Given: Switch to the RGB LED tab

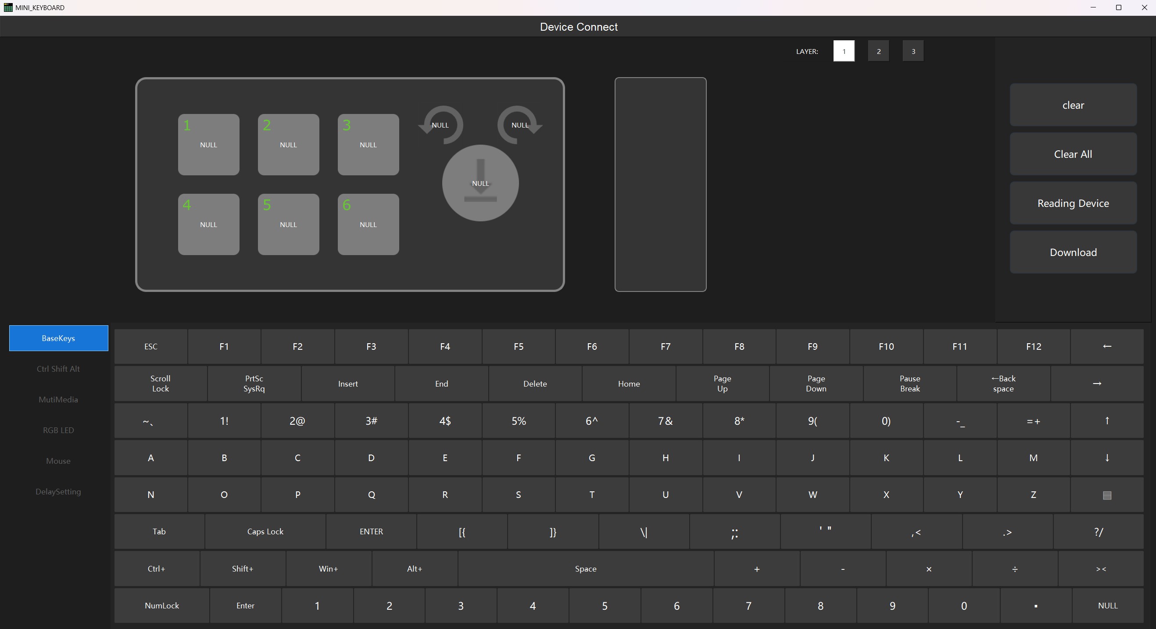Looking at the screenshot, I should pos(58,430).
